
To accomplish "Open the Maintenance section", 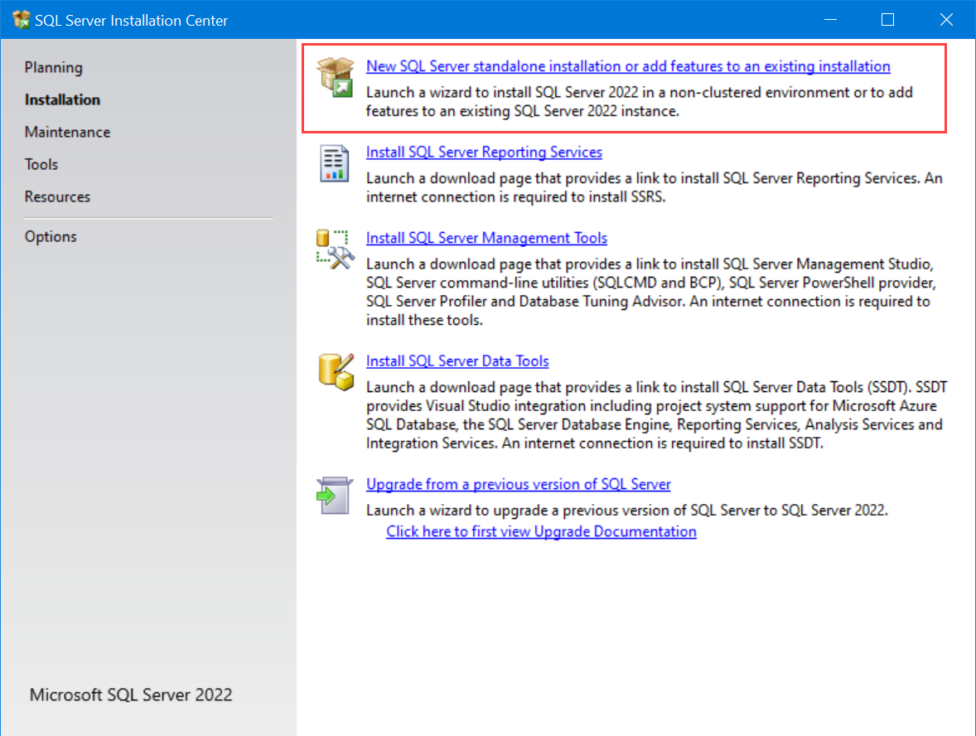I will [67, 132].
